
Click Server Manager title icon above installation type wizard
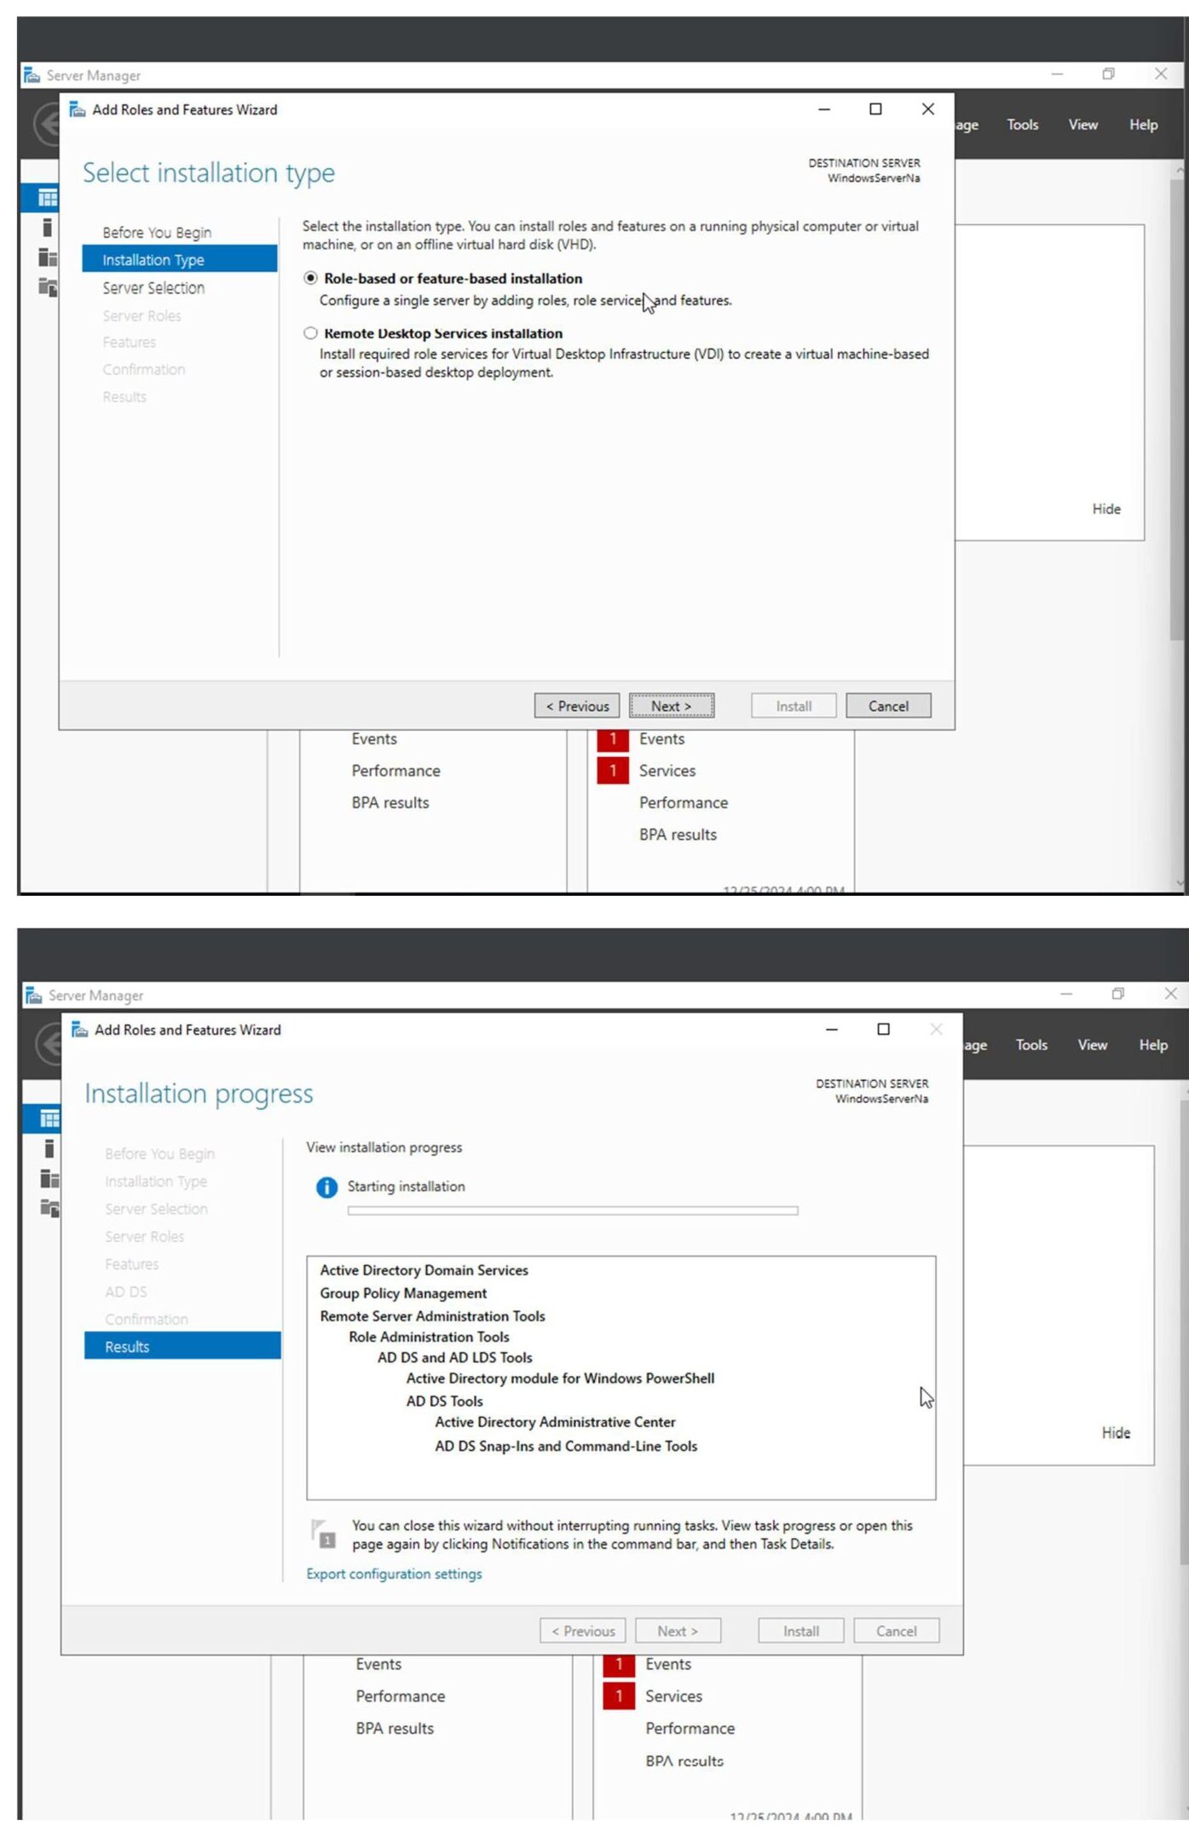(32, 75)
